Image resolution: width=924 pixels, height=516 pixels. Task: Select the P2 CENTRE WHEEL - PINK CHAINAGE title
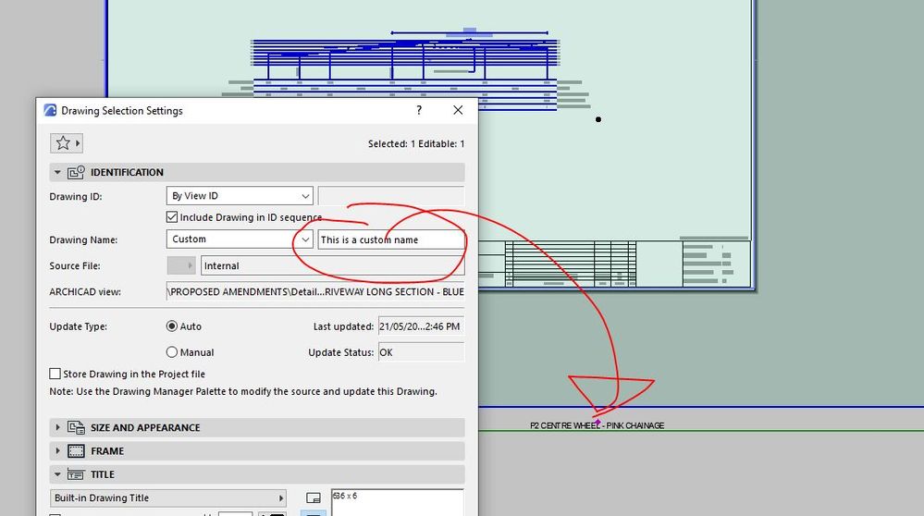click(x=597, y=425)
